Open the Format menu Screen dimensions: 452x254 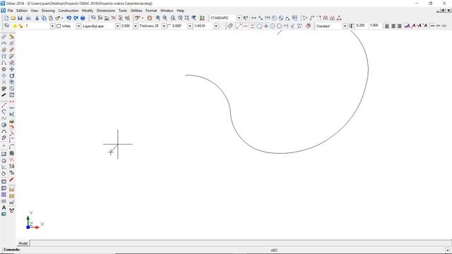pos(151,11)
